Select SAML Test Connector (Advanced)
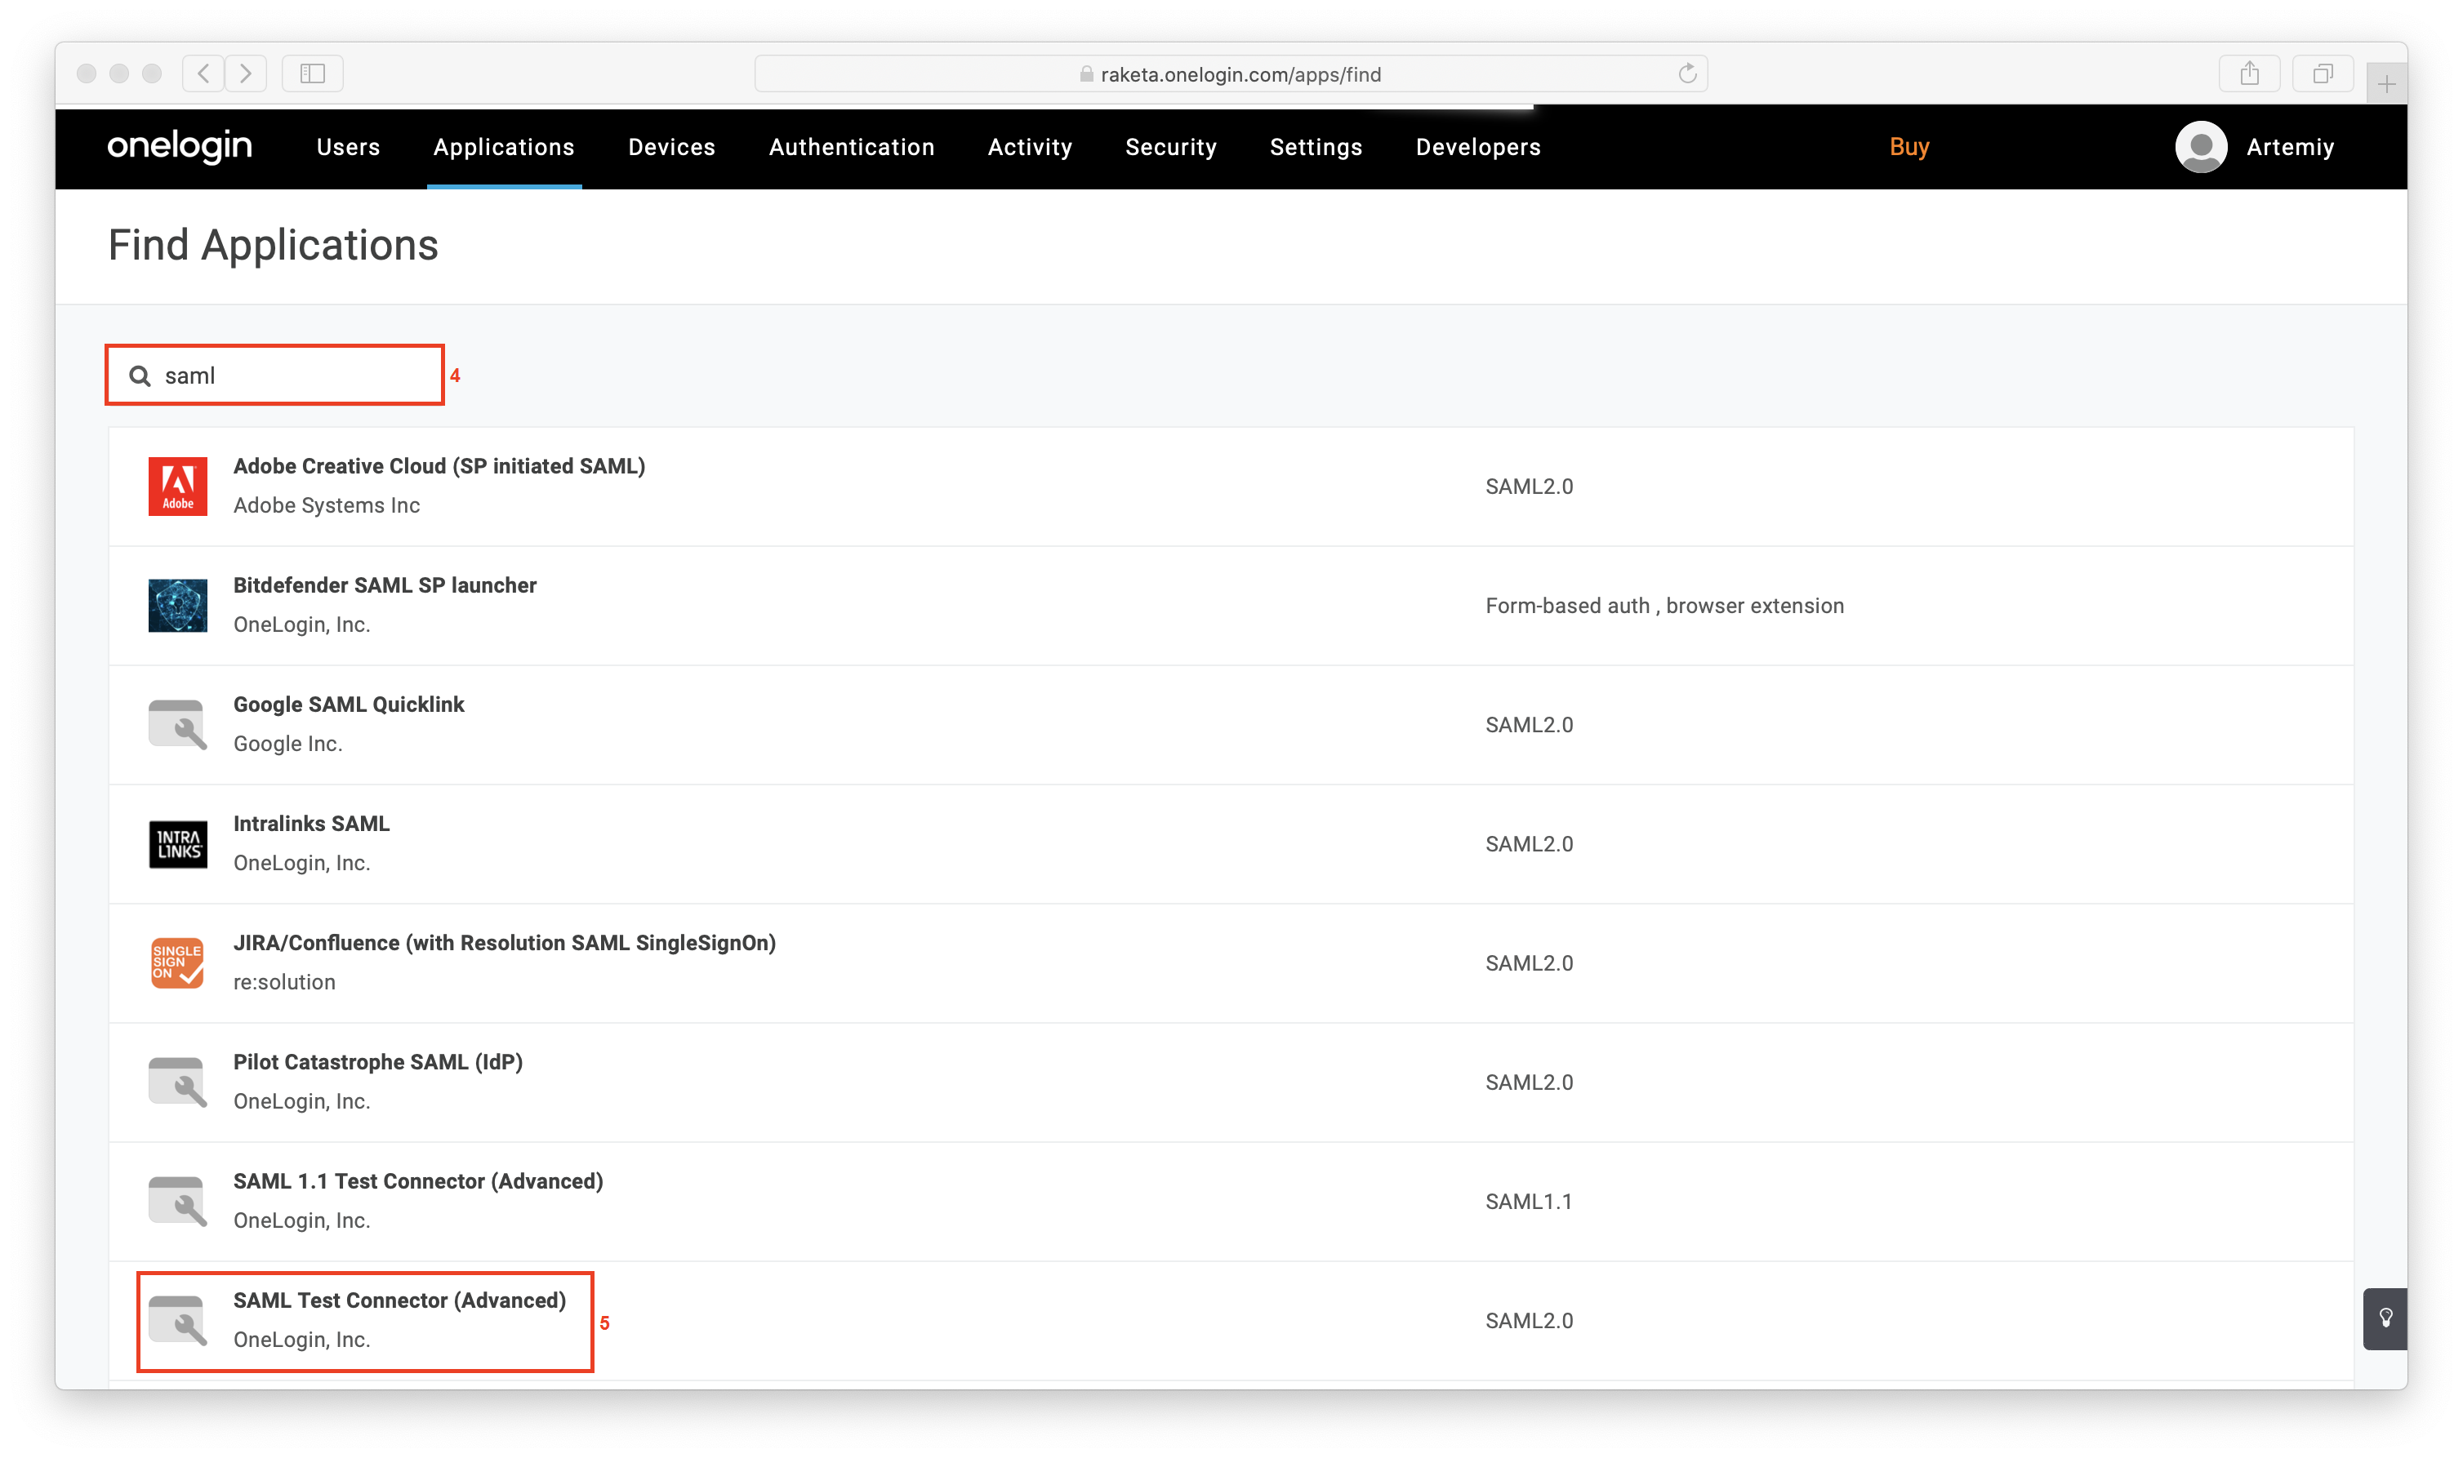2463x1458 pixels. pyautogui.click(x=399, y=1300)
